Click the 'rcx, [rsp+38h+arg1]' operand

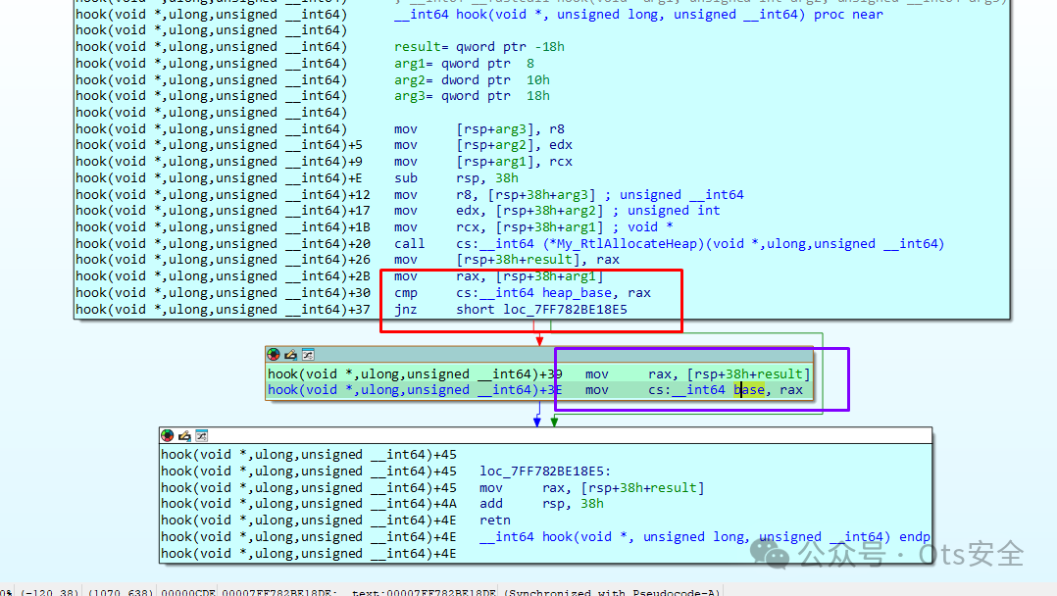click(529, 227)
